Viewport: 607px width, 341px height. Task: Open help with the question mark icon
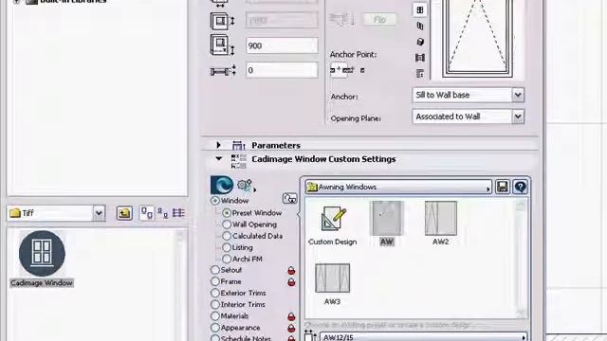521,187
